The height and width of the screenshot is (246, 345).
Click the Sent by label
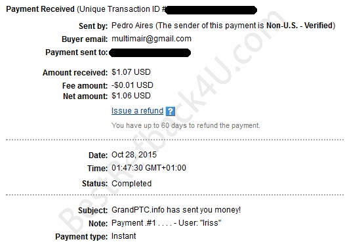point(93,26)
